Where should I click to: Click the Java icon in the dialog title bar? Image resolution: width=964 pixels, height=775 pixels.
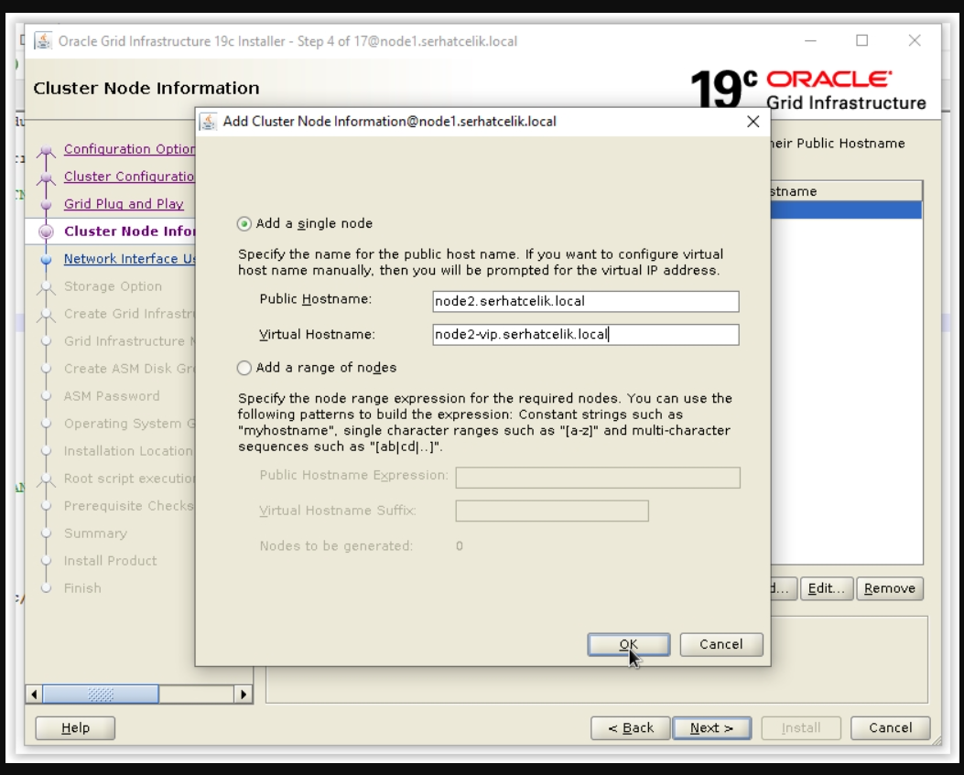pos(209,122)
